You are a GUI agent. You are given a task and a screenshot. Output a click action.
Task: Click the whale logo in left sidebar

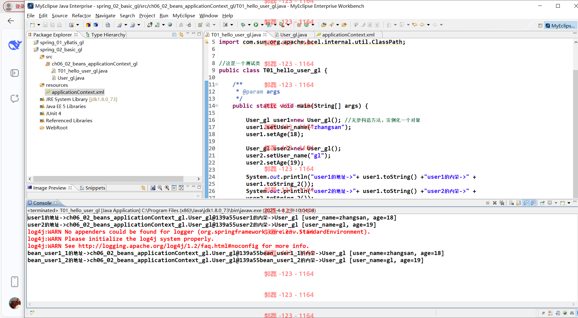click(x=15, y=45)
